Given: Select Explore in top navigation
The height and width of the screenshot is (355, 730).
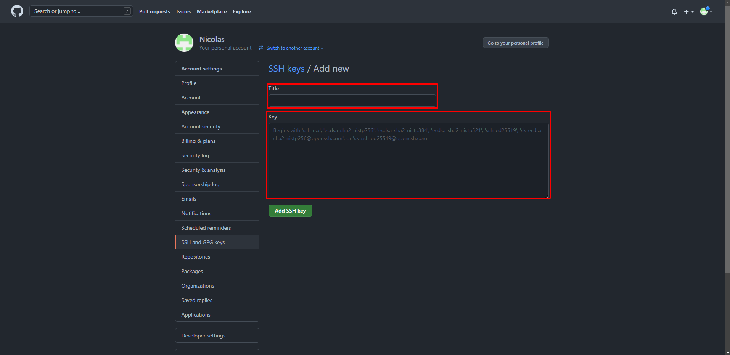Looking at the screenshot, I should (x=242, y=12).
